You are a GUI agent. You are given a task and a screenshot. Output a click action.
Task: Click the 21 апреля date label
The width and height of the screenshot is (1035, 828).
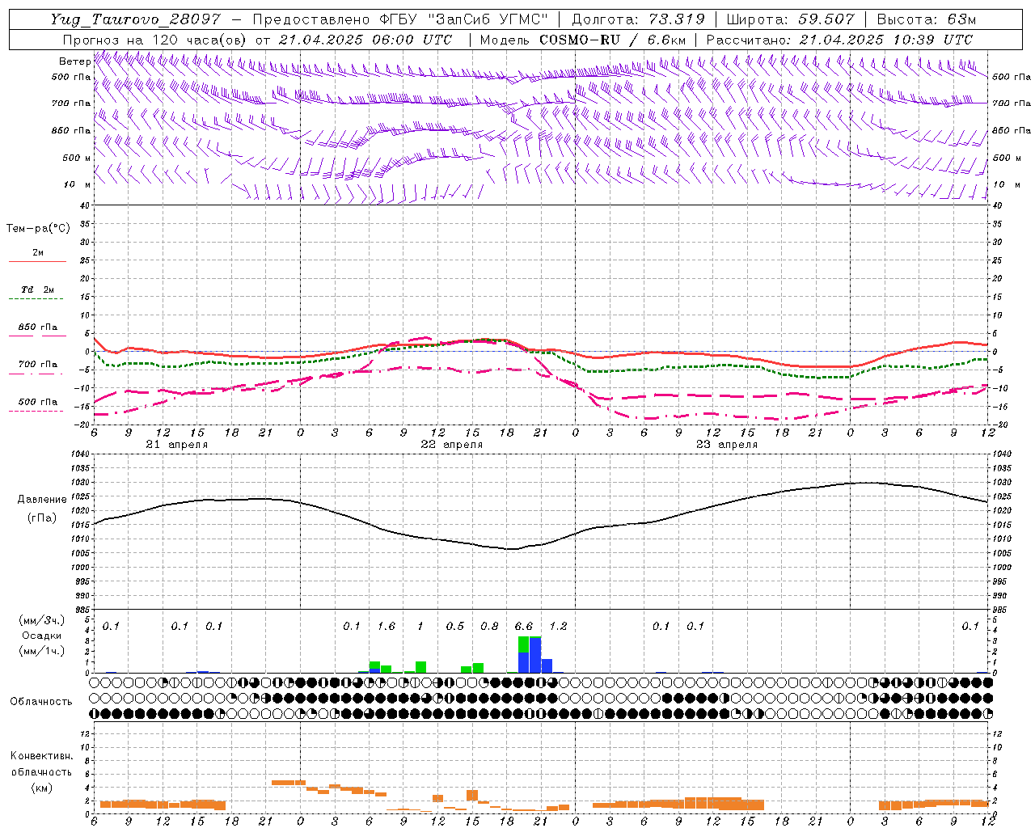click(176, 445)
